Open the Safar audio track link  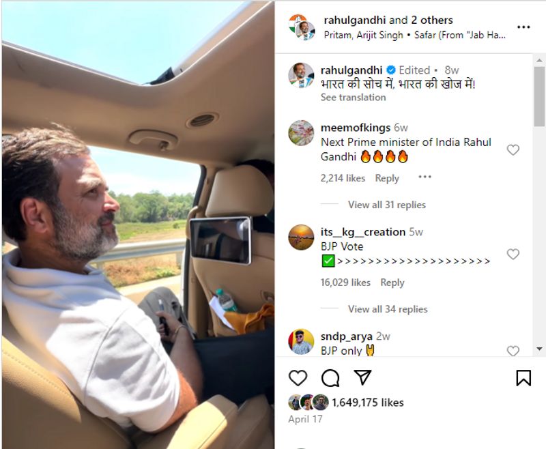[x=459, y=35]
